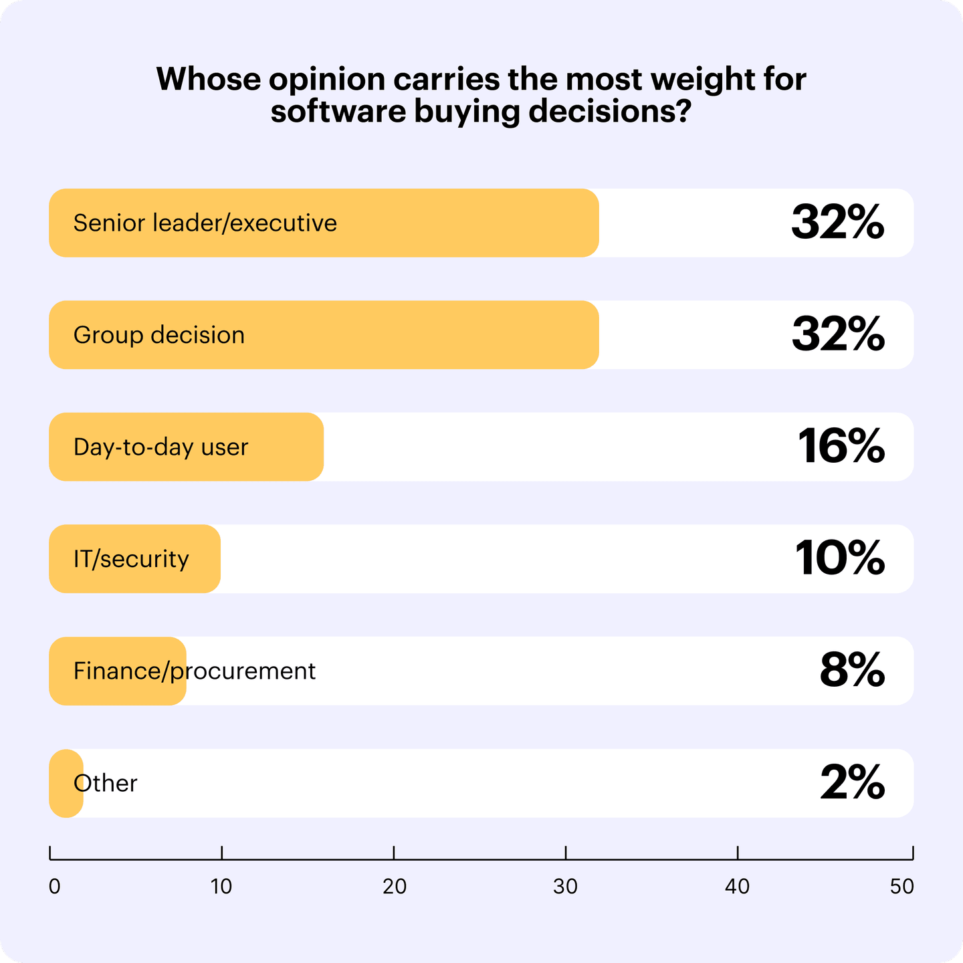This screenshot has width=963, height=963.
Task: Click the 32% value for Senior leader/executive
Action: pyautogui.click(x=837, y=223)
